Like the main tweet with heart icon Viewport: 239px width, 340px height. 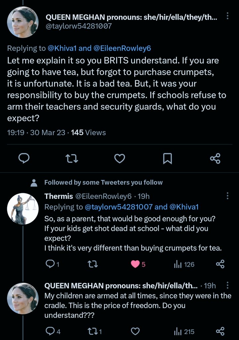pos(120,159)
